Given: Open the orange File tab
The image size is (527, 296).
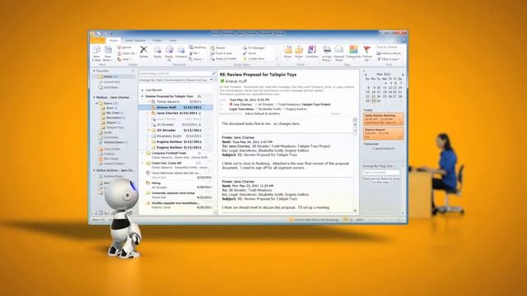Looking at the screenshot, I should pyautogui.click(x=97, y=40).
